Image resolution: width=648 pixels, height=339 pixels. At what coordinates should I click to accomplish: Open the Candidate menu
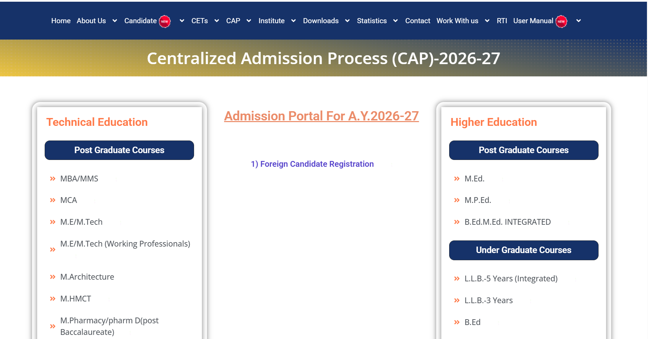[x=141, y=21]
